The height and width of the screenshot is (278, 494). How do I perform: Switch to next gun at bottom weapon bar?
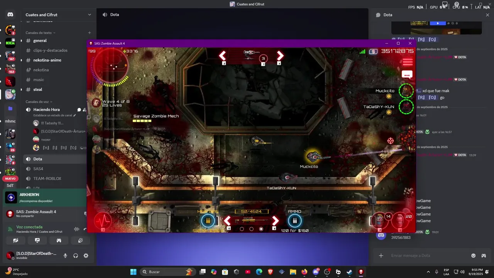pos(275,221)
